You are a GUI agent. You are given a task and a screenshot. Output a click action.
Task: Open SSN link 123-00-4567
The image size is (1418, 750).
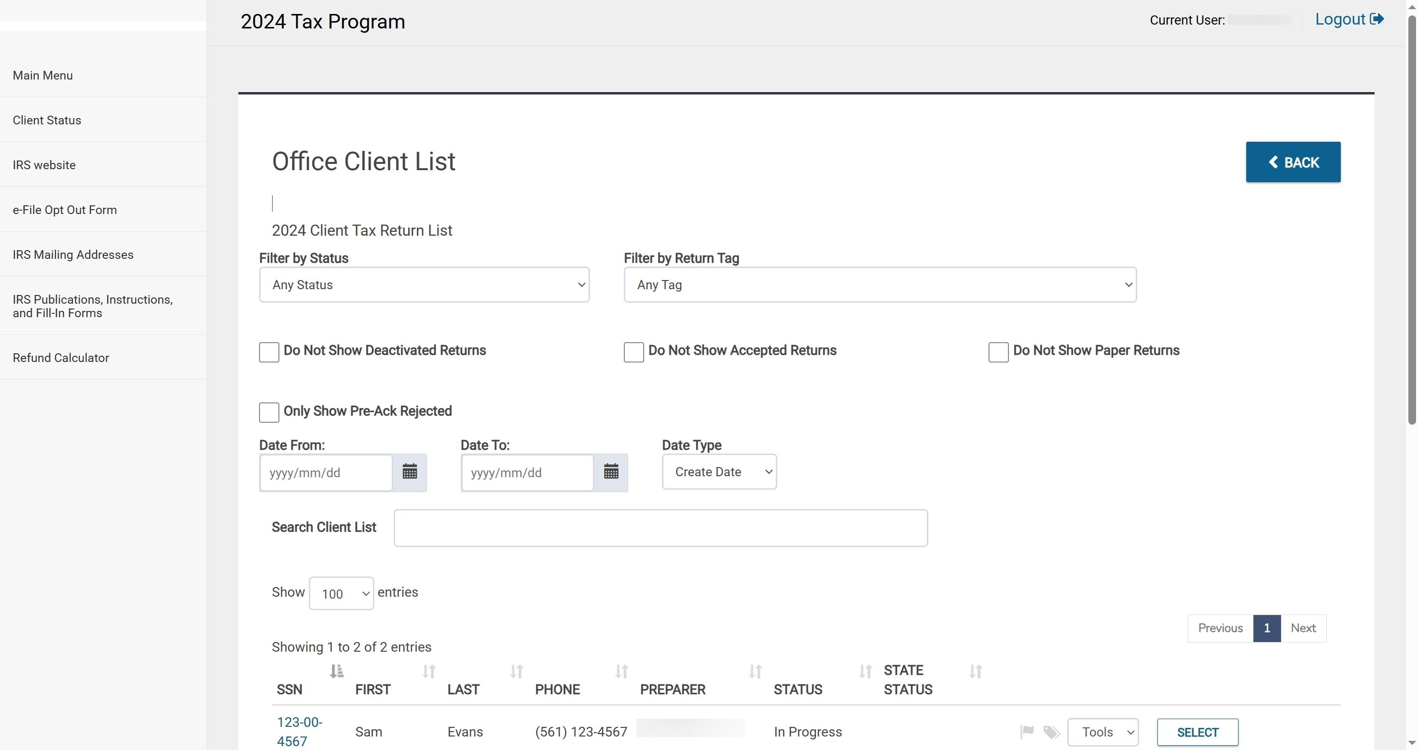coord(300,732)
